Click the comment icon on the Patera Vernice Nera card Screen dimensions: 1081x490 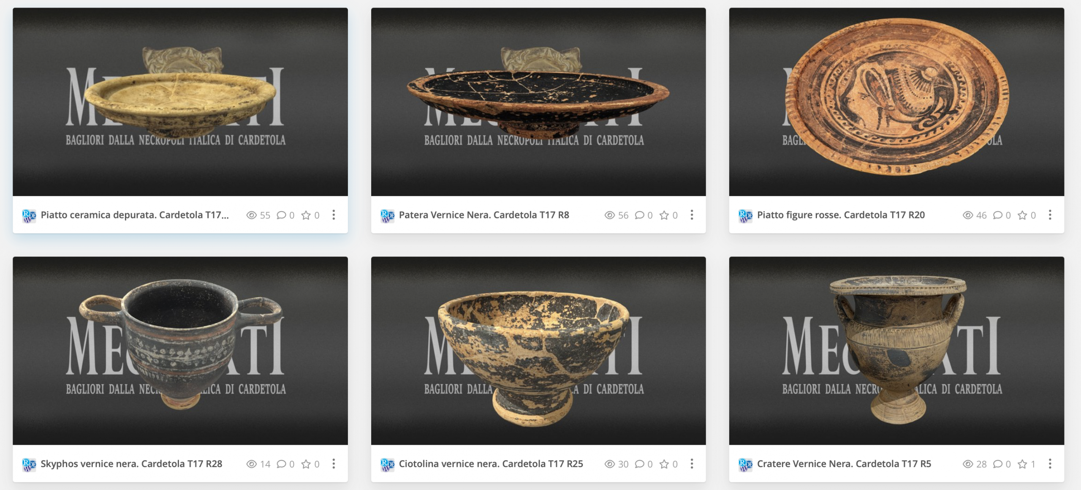pyautogui.click(x=640, y=215)
